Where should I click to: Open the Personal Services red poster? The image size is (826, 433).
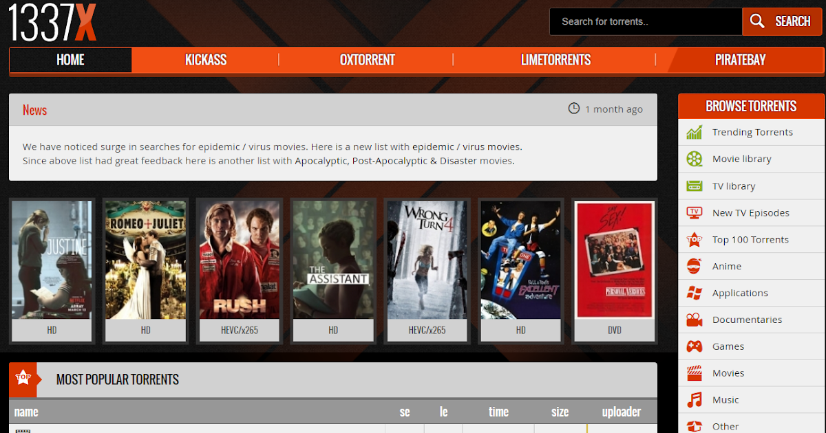[615, 260]
